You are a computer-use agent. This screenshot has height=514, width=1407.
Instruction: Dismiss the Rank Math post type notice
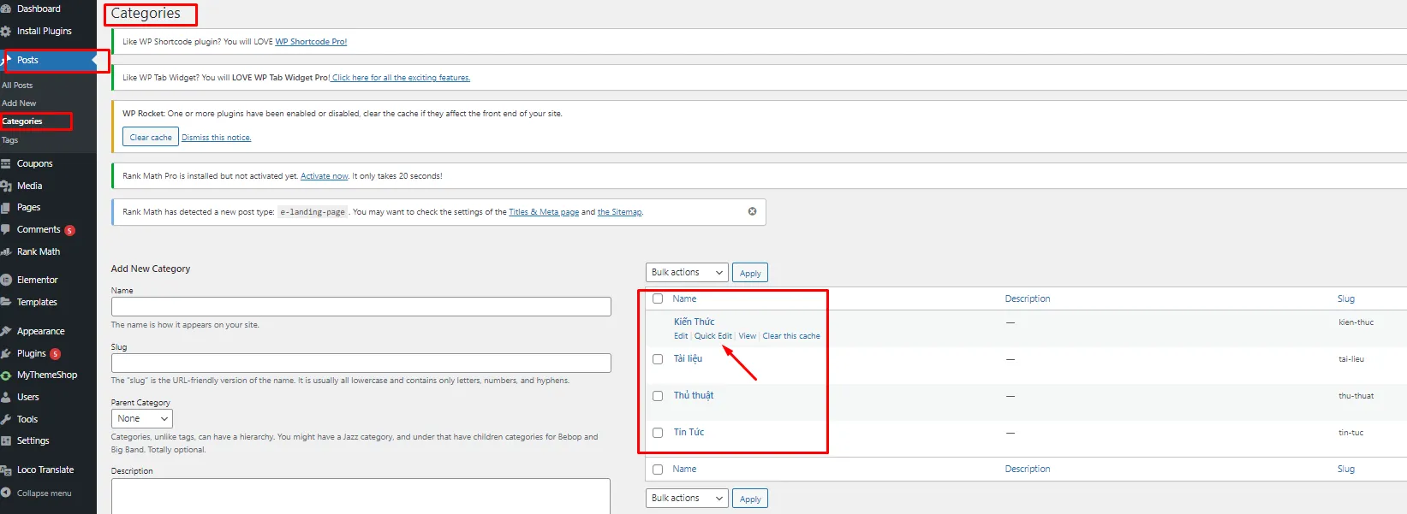[752, 211]
